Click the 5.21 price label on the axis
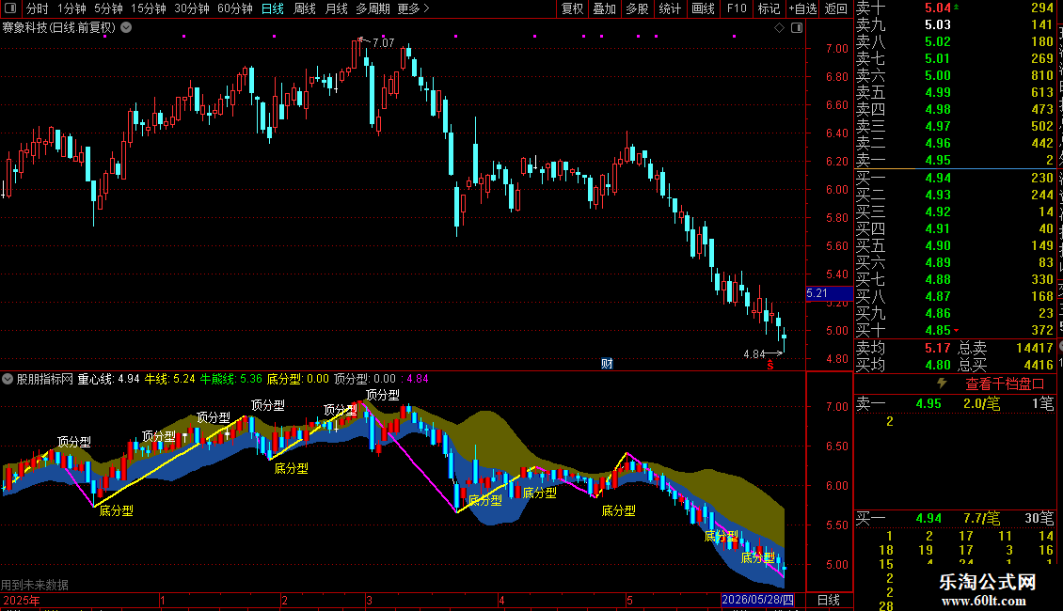The width and height of the screenshot is (1063, 611). [x=829, y=293]
